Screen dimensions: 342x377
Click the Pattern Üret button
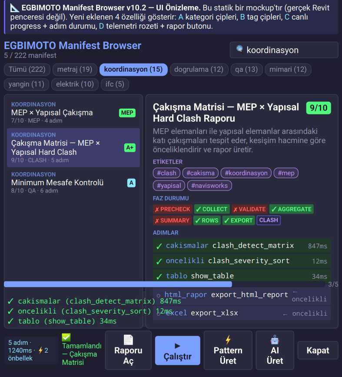coord(228,350)
